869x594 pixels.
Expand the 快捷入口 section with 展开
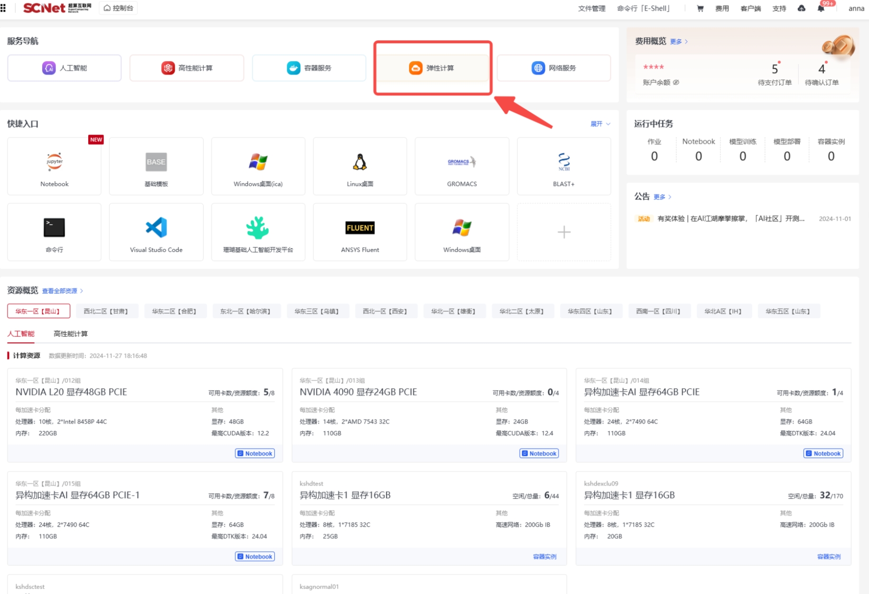[x=600, y=124]
